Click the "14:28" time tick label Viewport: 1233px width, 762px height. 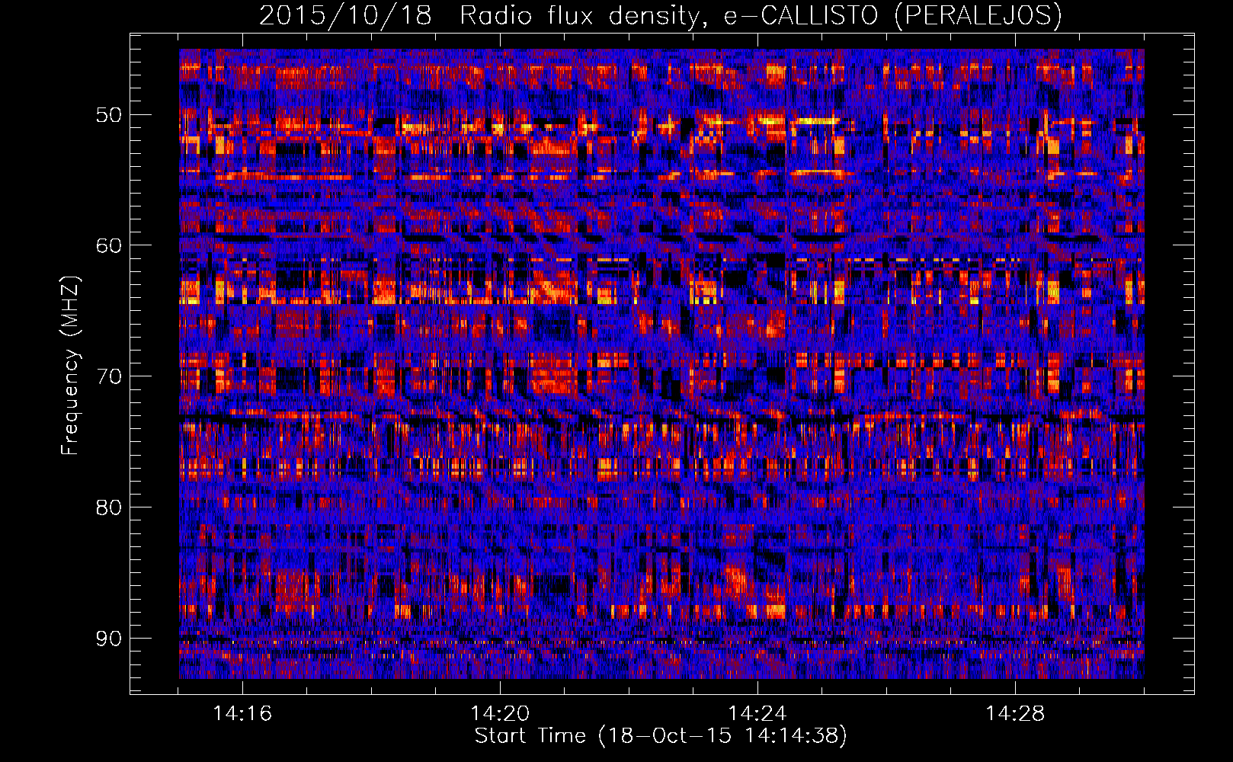[x=1015, y=714]
